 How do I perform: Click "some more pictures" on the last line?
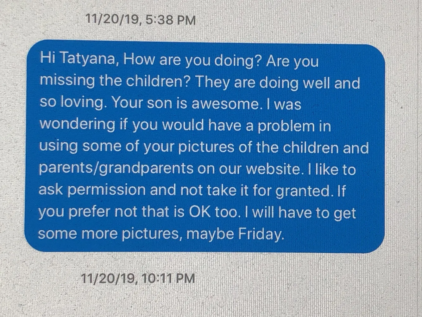[110, 234]
